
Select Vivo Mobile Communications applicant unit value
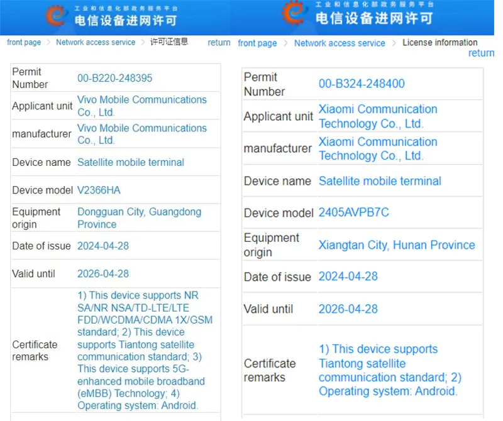click(x=142, y=106)
